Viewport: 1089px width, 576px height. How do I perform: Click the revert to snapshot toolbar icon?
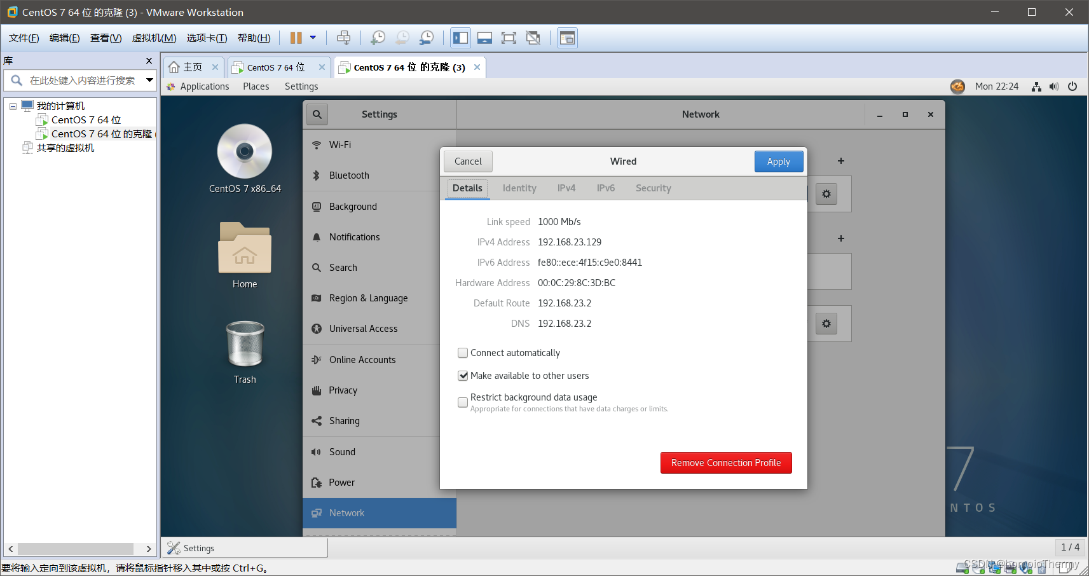coord(402,38)
